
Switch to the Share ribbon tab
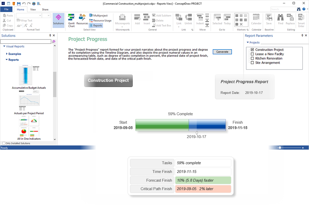(x=45, y=10)
